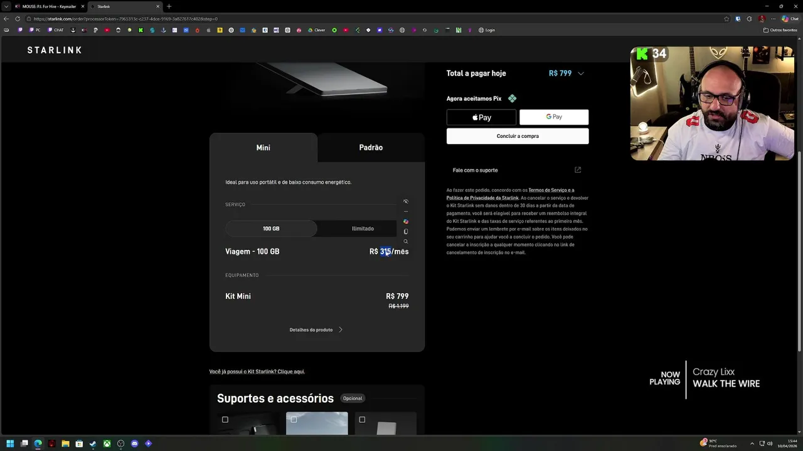The height and width of the screenshot is (451, 803).
Task: Open the Login bookmark
Action: [487, 30]
